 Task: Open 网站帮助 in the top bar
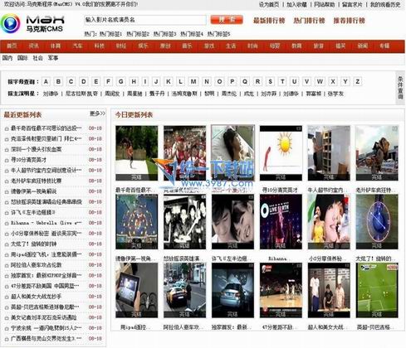325,4
